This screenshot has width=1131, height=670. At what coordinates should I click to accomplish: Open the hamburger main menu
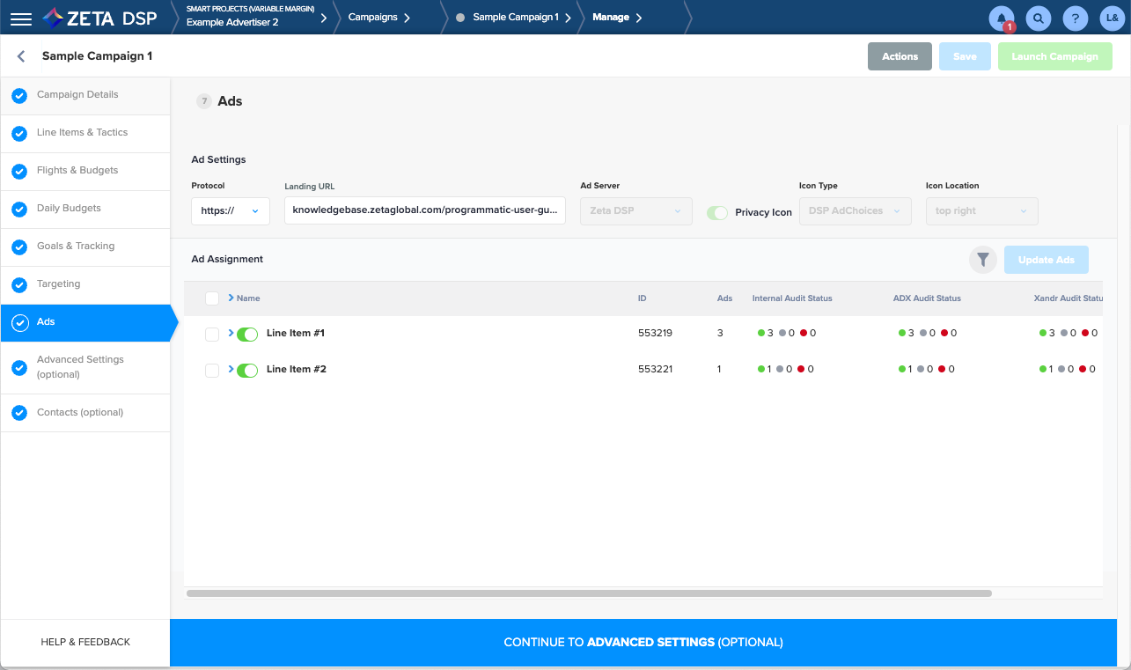coord(21,18)
